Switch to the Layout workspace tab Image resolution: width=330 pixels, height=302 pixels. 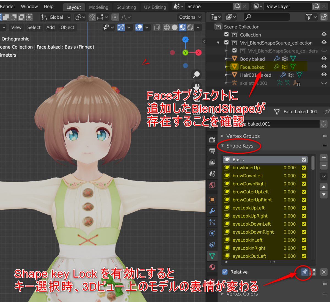pos(74,7)
